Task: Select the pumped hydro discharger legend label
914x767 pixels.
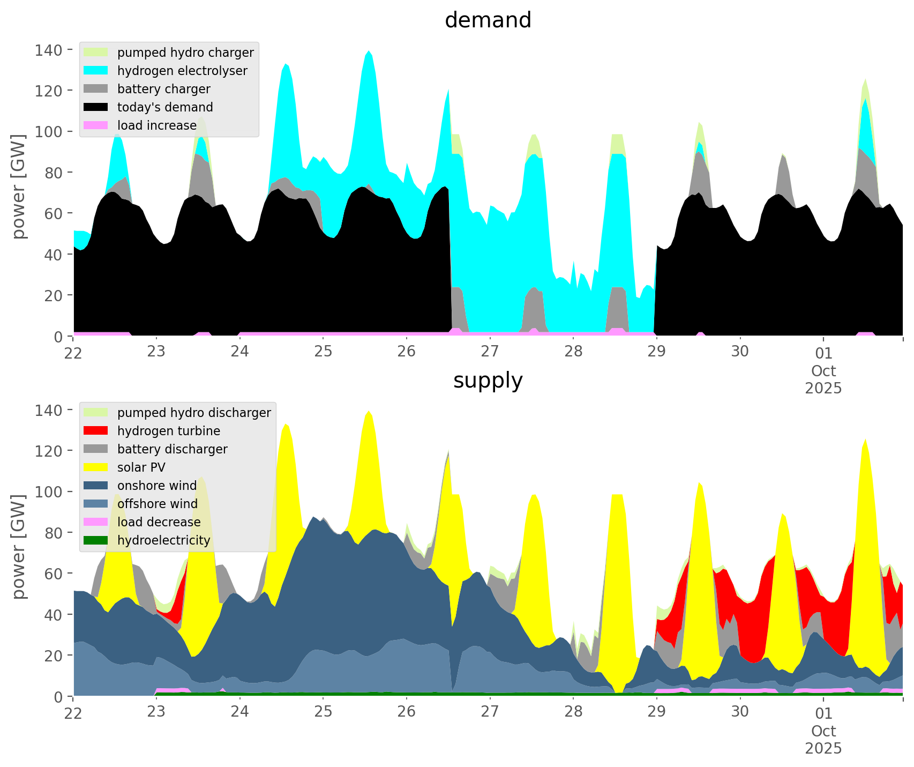Action: tap(194, 413)
